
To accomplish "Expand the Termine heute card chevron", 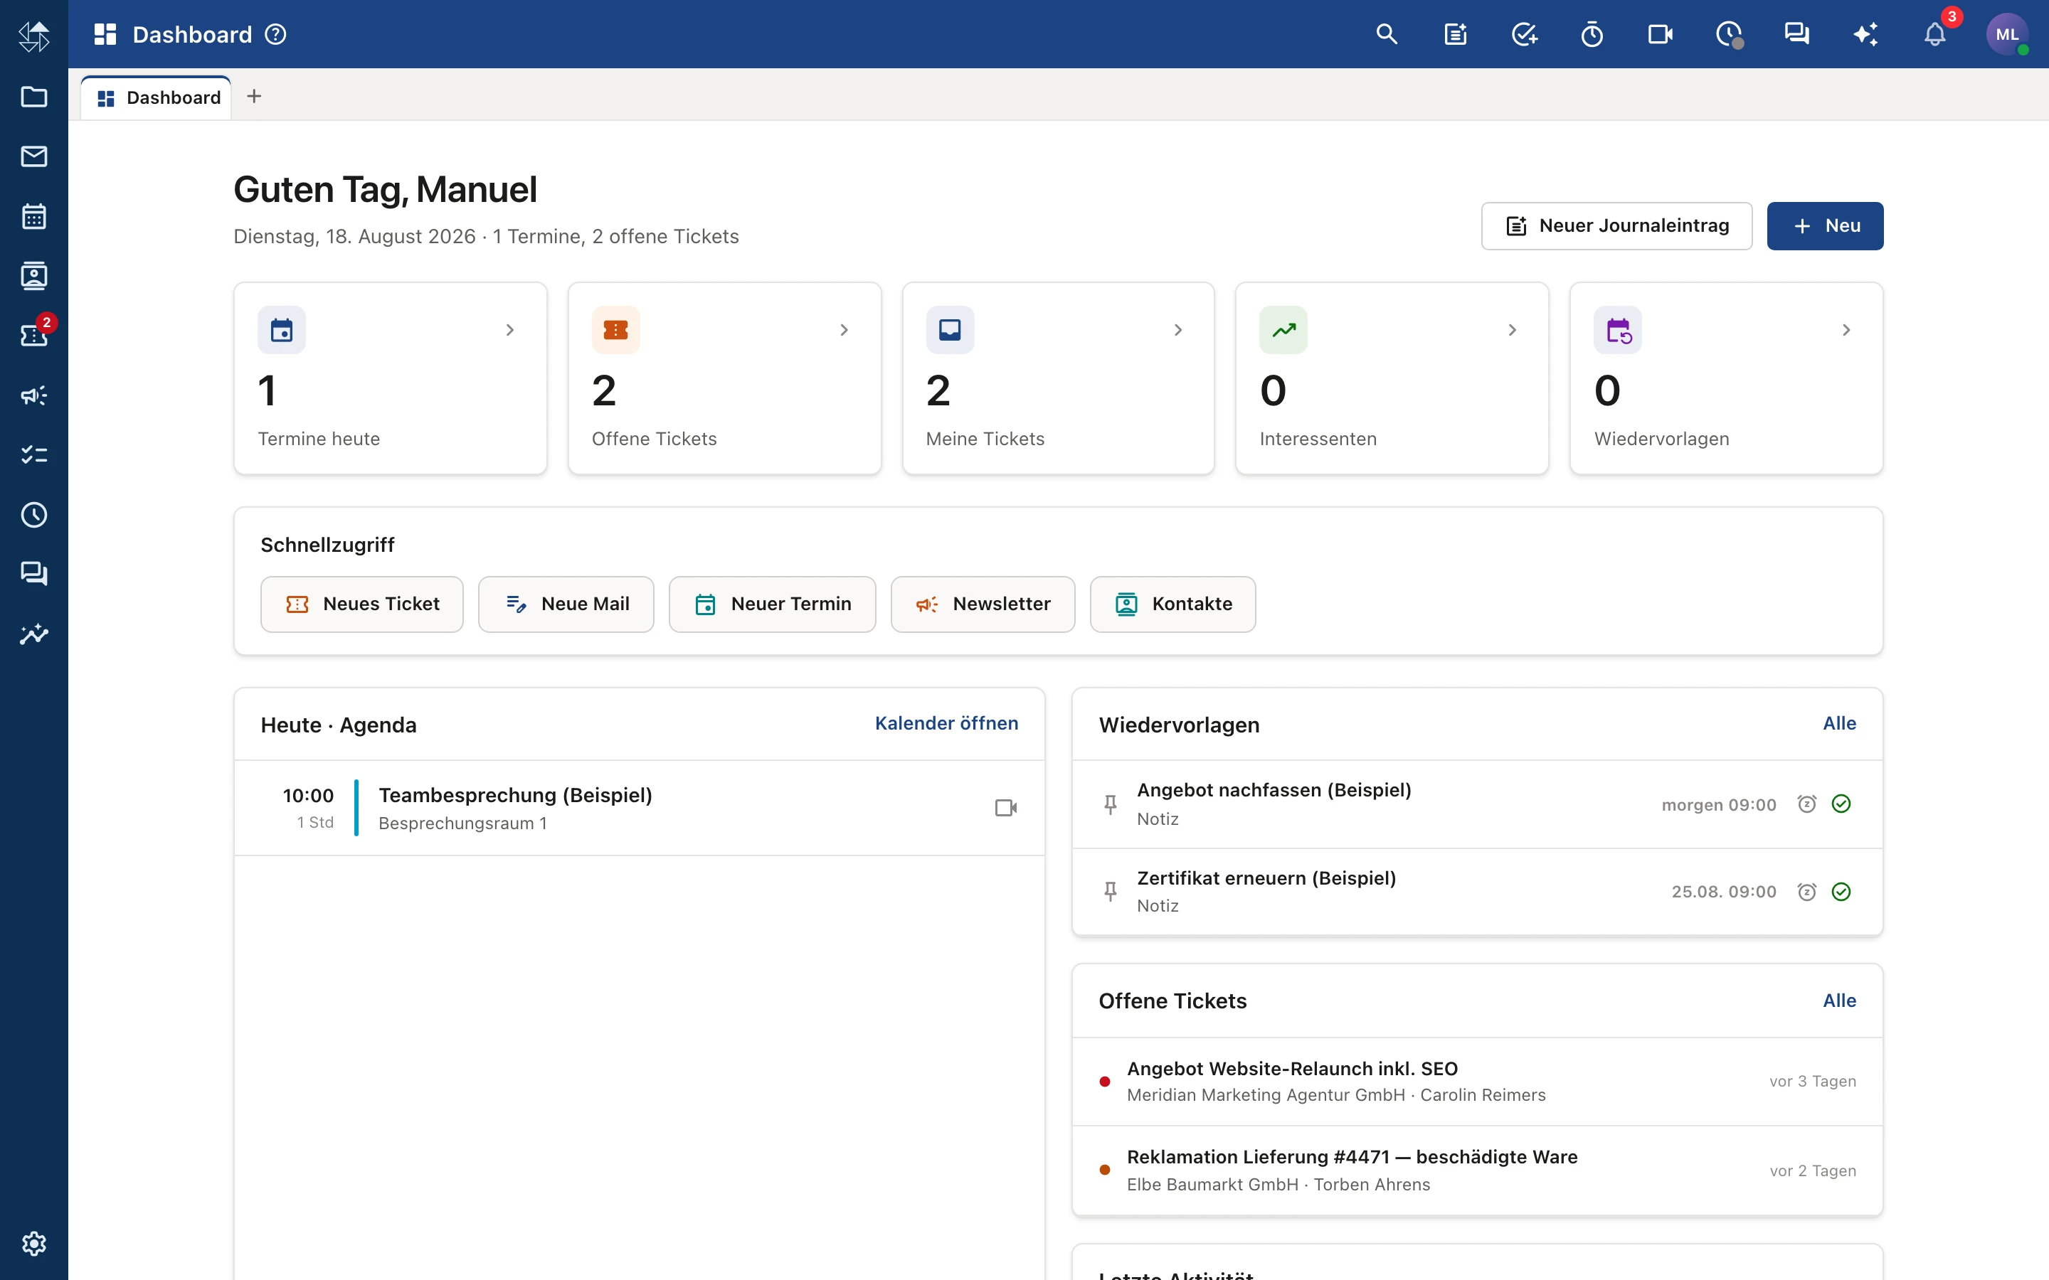I will (509, 330).
